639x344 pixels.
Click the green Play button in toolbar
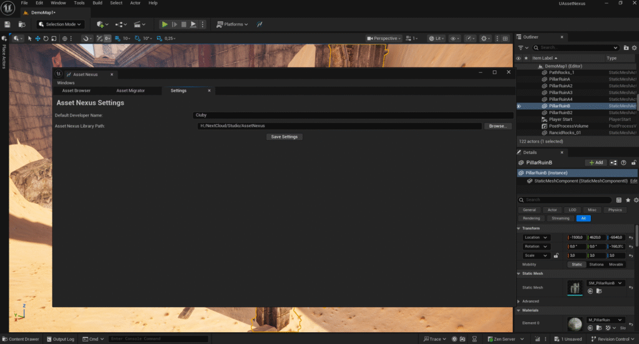click(165, 24)
